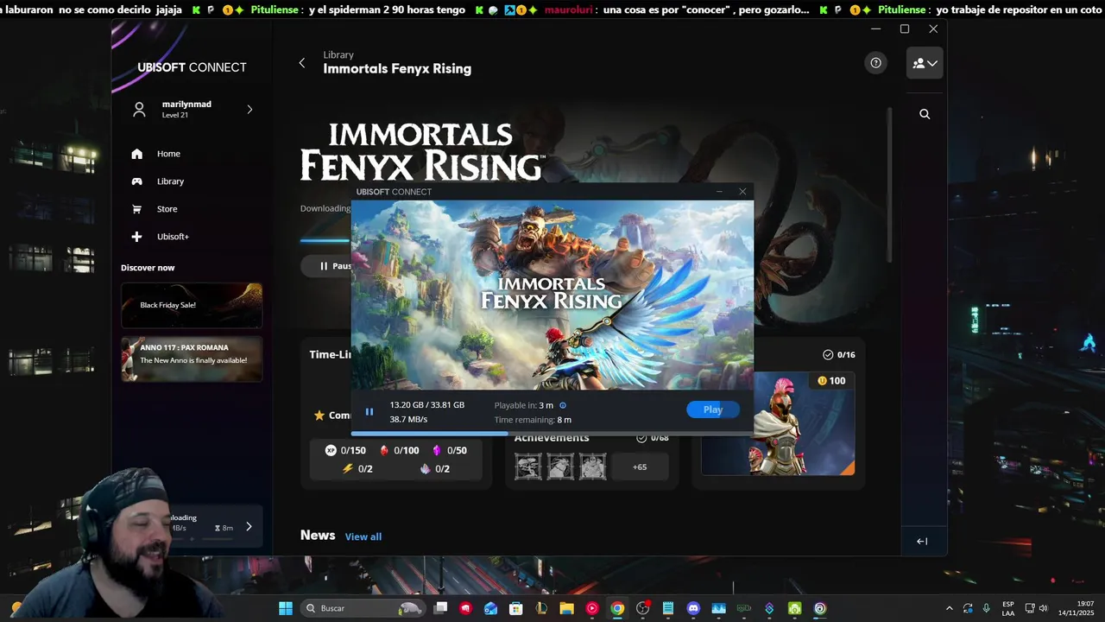Click the popup download progress bar
Screen dimensions: 1105x622
click(x=552, y=433)
